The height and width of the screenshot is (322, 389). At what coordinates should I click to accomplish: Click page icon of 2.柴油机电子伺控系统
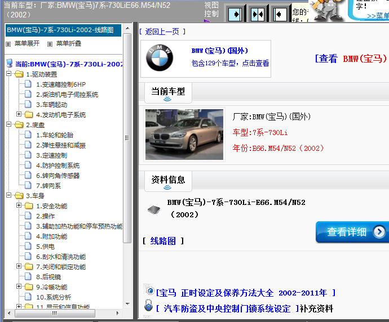pyautogui.click(x=28, y=94)
